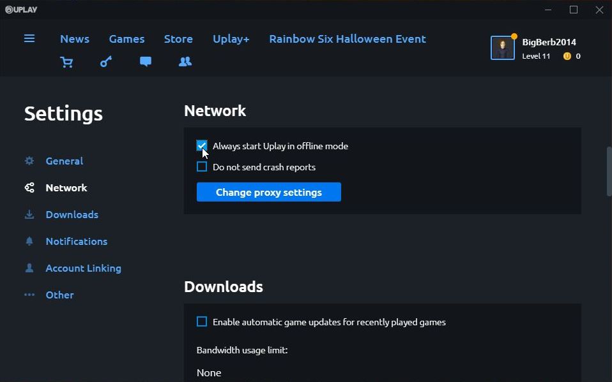Click the Account Linking person icon
The image size is (612, 382).
coord(29,268)
